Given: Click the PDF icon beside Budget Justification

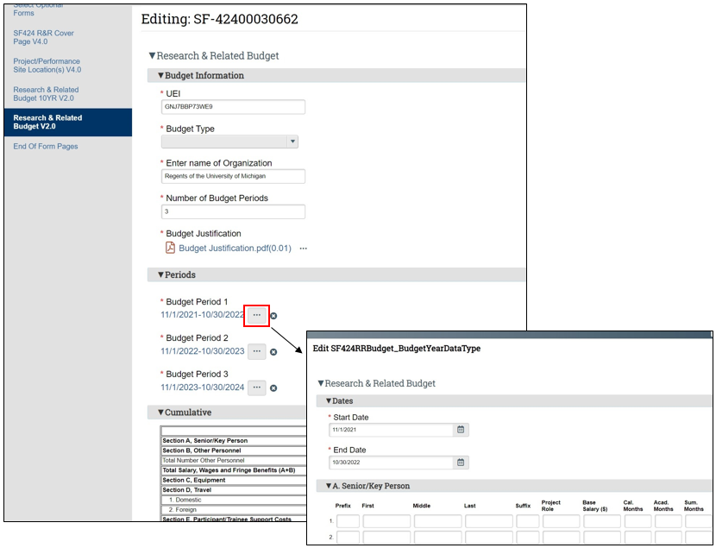Looking at the screenshot, I should tap(170, 248).
